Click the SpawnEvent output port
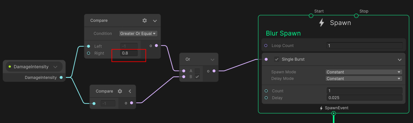Image resolution: width=413 pixels, height=123 pixels. (333, 113)
